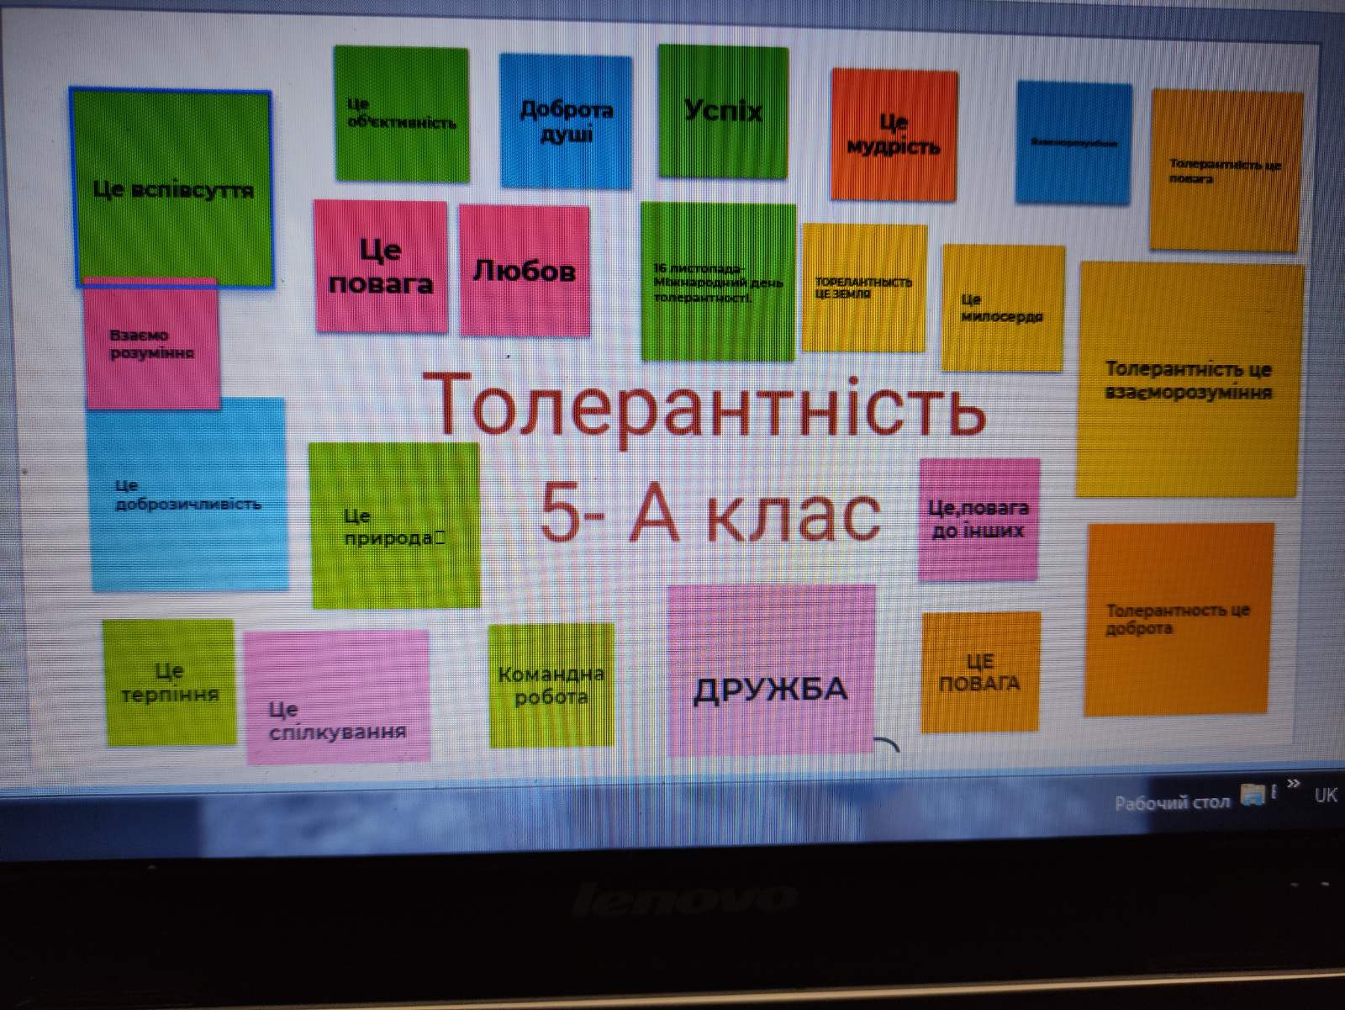Click the pink 'ДРУЖБА' sticky note
The image size is (1345, 1010).
coord(771,670)
